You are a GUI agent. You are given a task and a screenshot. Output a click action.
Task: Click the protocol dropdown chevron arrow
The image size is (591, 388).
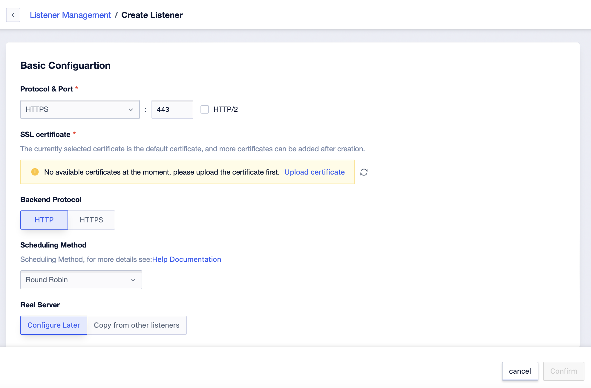pos(131,110)
